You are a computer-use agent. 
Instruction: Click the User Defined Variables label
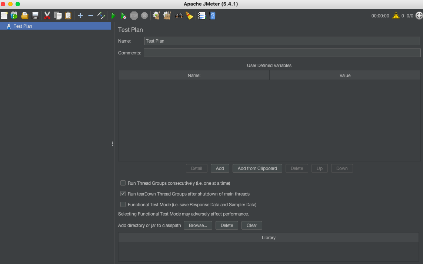pos(269,66)
